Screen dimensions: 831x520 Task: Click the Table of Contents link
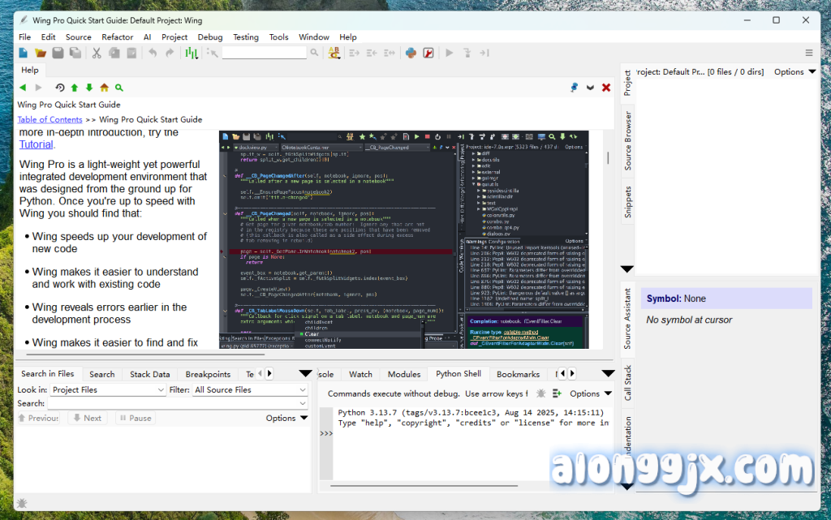50,119
